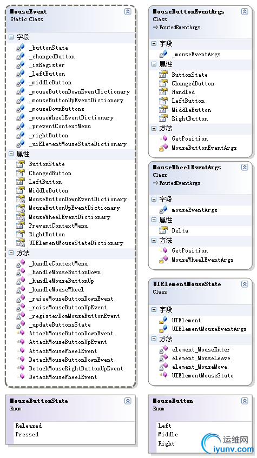257x458 pixels.
Task: Click the element_MouseEnter method icon
Action: (x=163, y=349)
